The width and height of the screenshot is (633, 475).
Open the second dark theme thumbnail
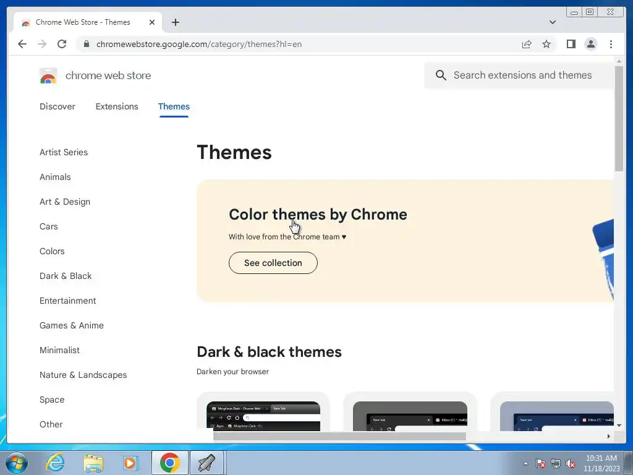coord(410,416)
